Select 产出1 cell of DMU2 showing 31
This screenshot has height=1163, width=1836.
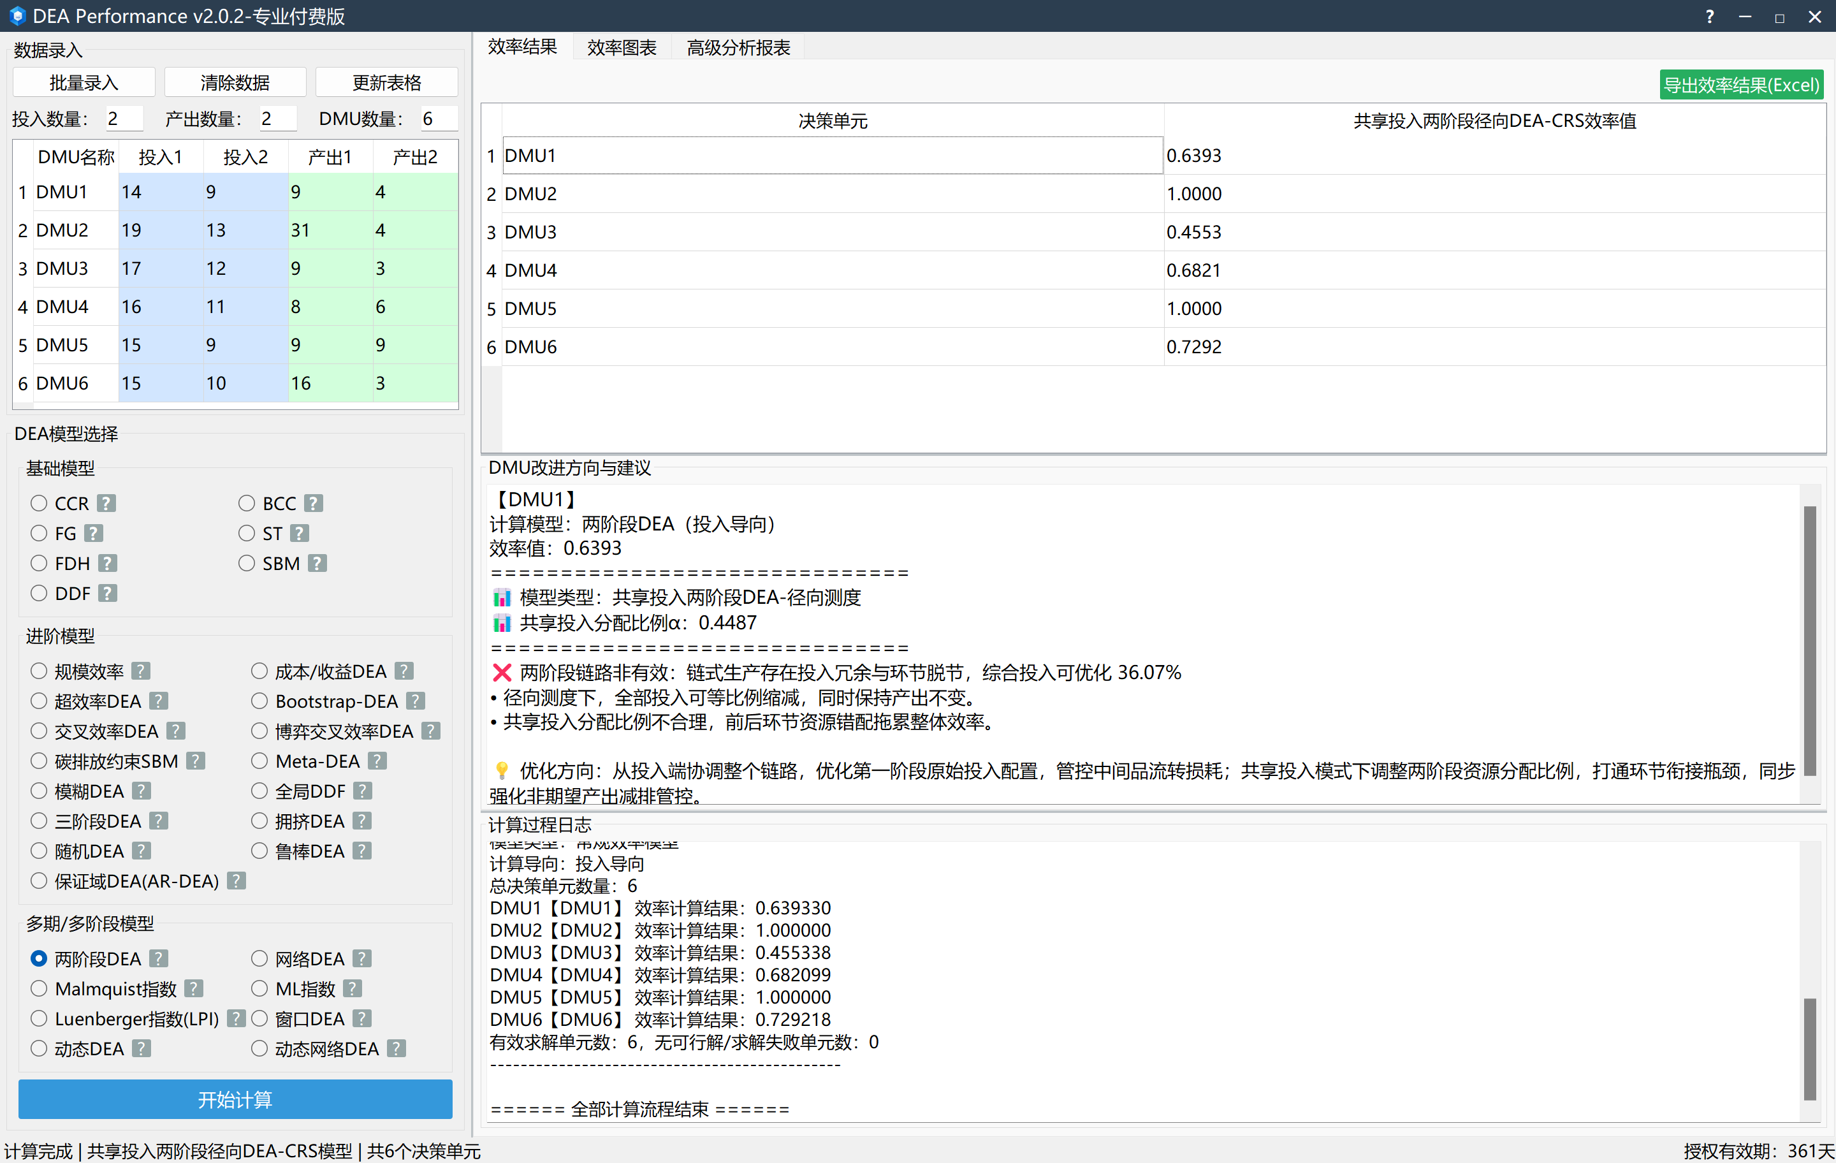[x=330, y=230]
